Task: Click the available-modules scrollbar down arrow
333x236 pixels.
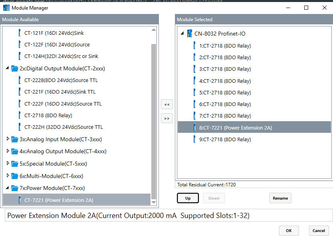Action: [x=154, y=202]
